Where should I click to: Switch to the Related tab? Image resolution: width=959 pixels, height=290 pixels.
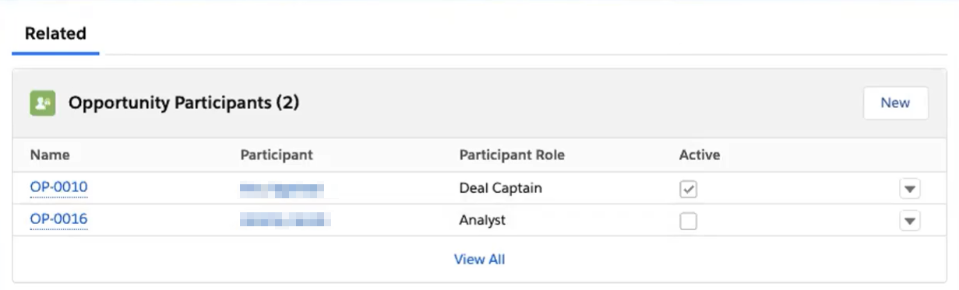click(55, 34)
